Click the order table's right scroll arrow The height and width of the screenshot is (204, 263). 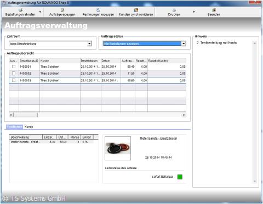pyautogui.click(x=184, y=115)
